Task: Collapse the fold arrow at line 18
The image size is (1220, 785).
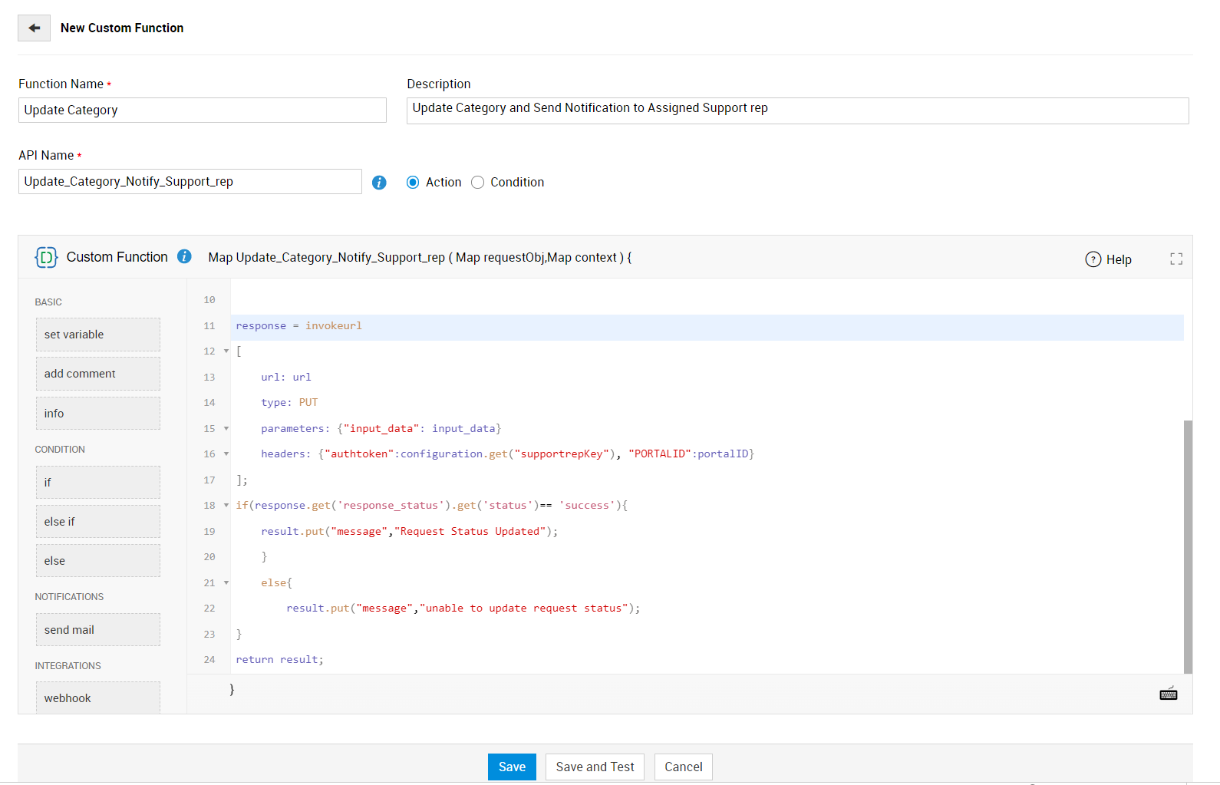Action: point(226,506)
